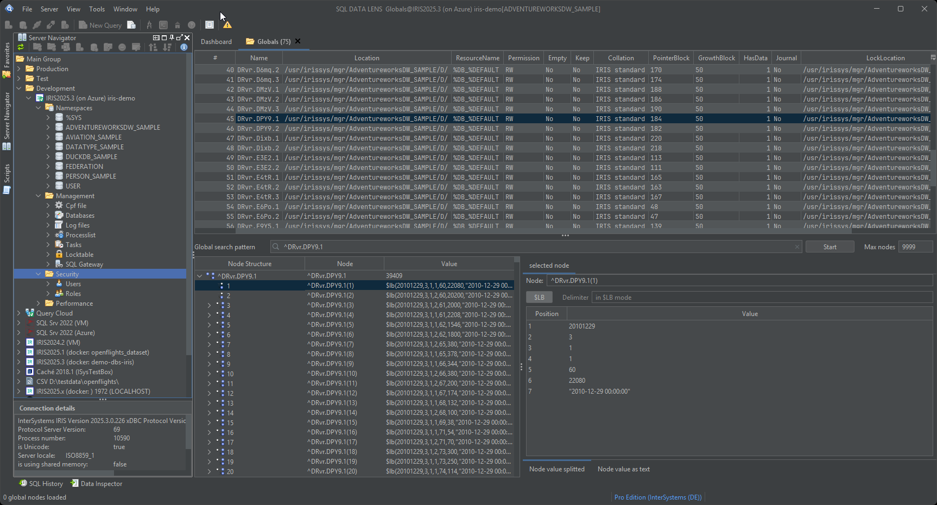Click the yellow warning triangle in the main toolbar
This screenshot has width=937, height=505.
(x=227, y=25)
